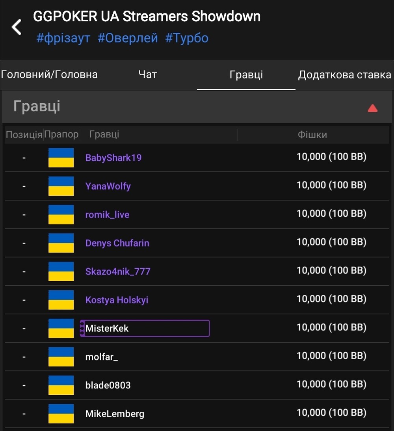Select the Додаткова ставка tab
Image resolution: width=394 pixels, height=431 pixels.
click(x=344, y=75)
